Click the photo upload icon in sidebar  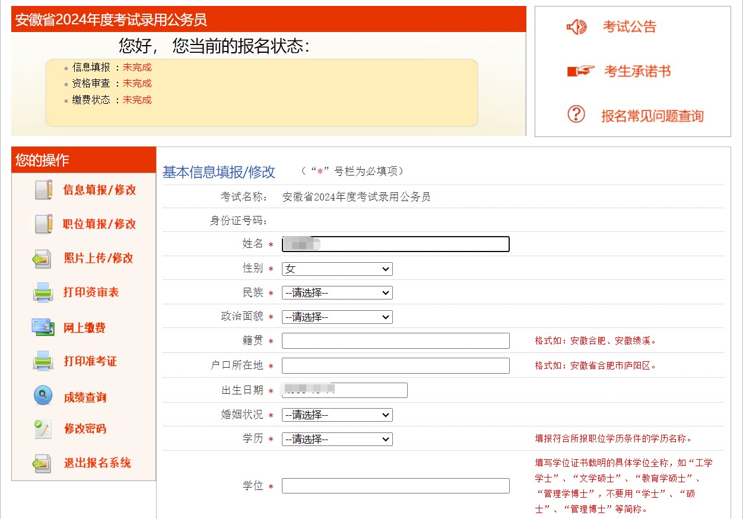pyautogui.click(x=43, y=259)
